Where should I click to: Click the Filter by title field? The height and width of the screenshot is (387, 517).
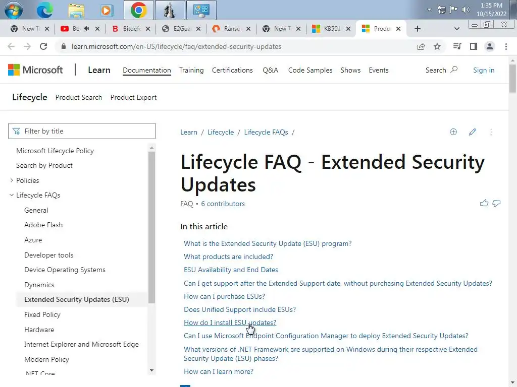(82, 131)
